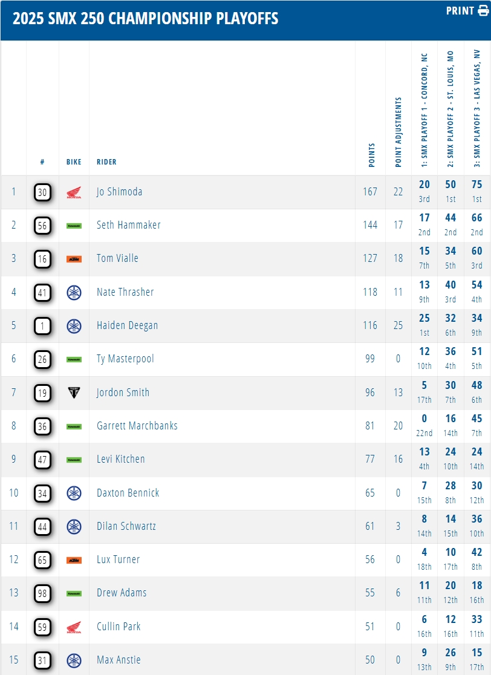Screen dimensions: 491x675
Task: Click Tom Vialle's KTM bike logo
Action: point(74,259)
